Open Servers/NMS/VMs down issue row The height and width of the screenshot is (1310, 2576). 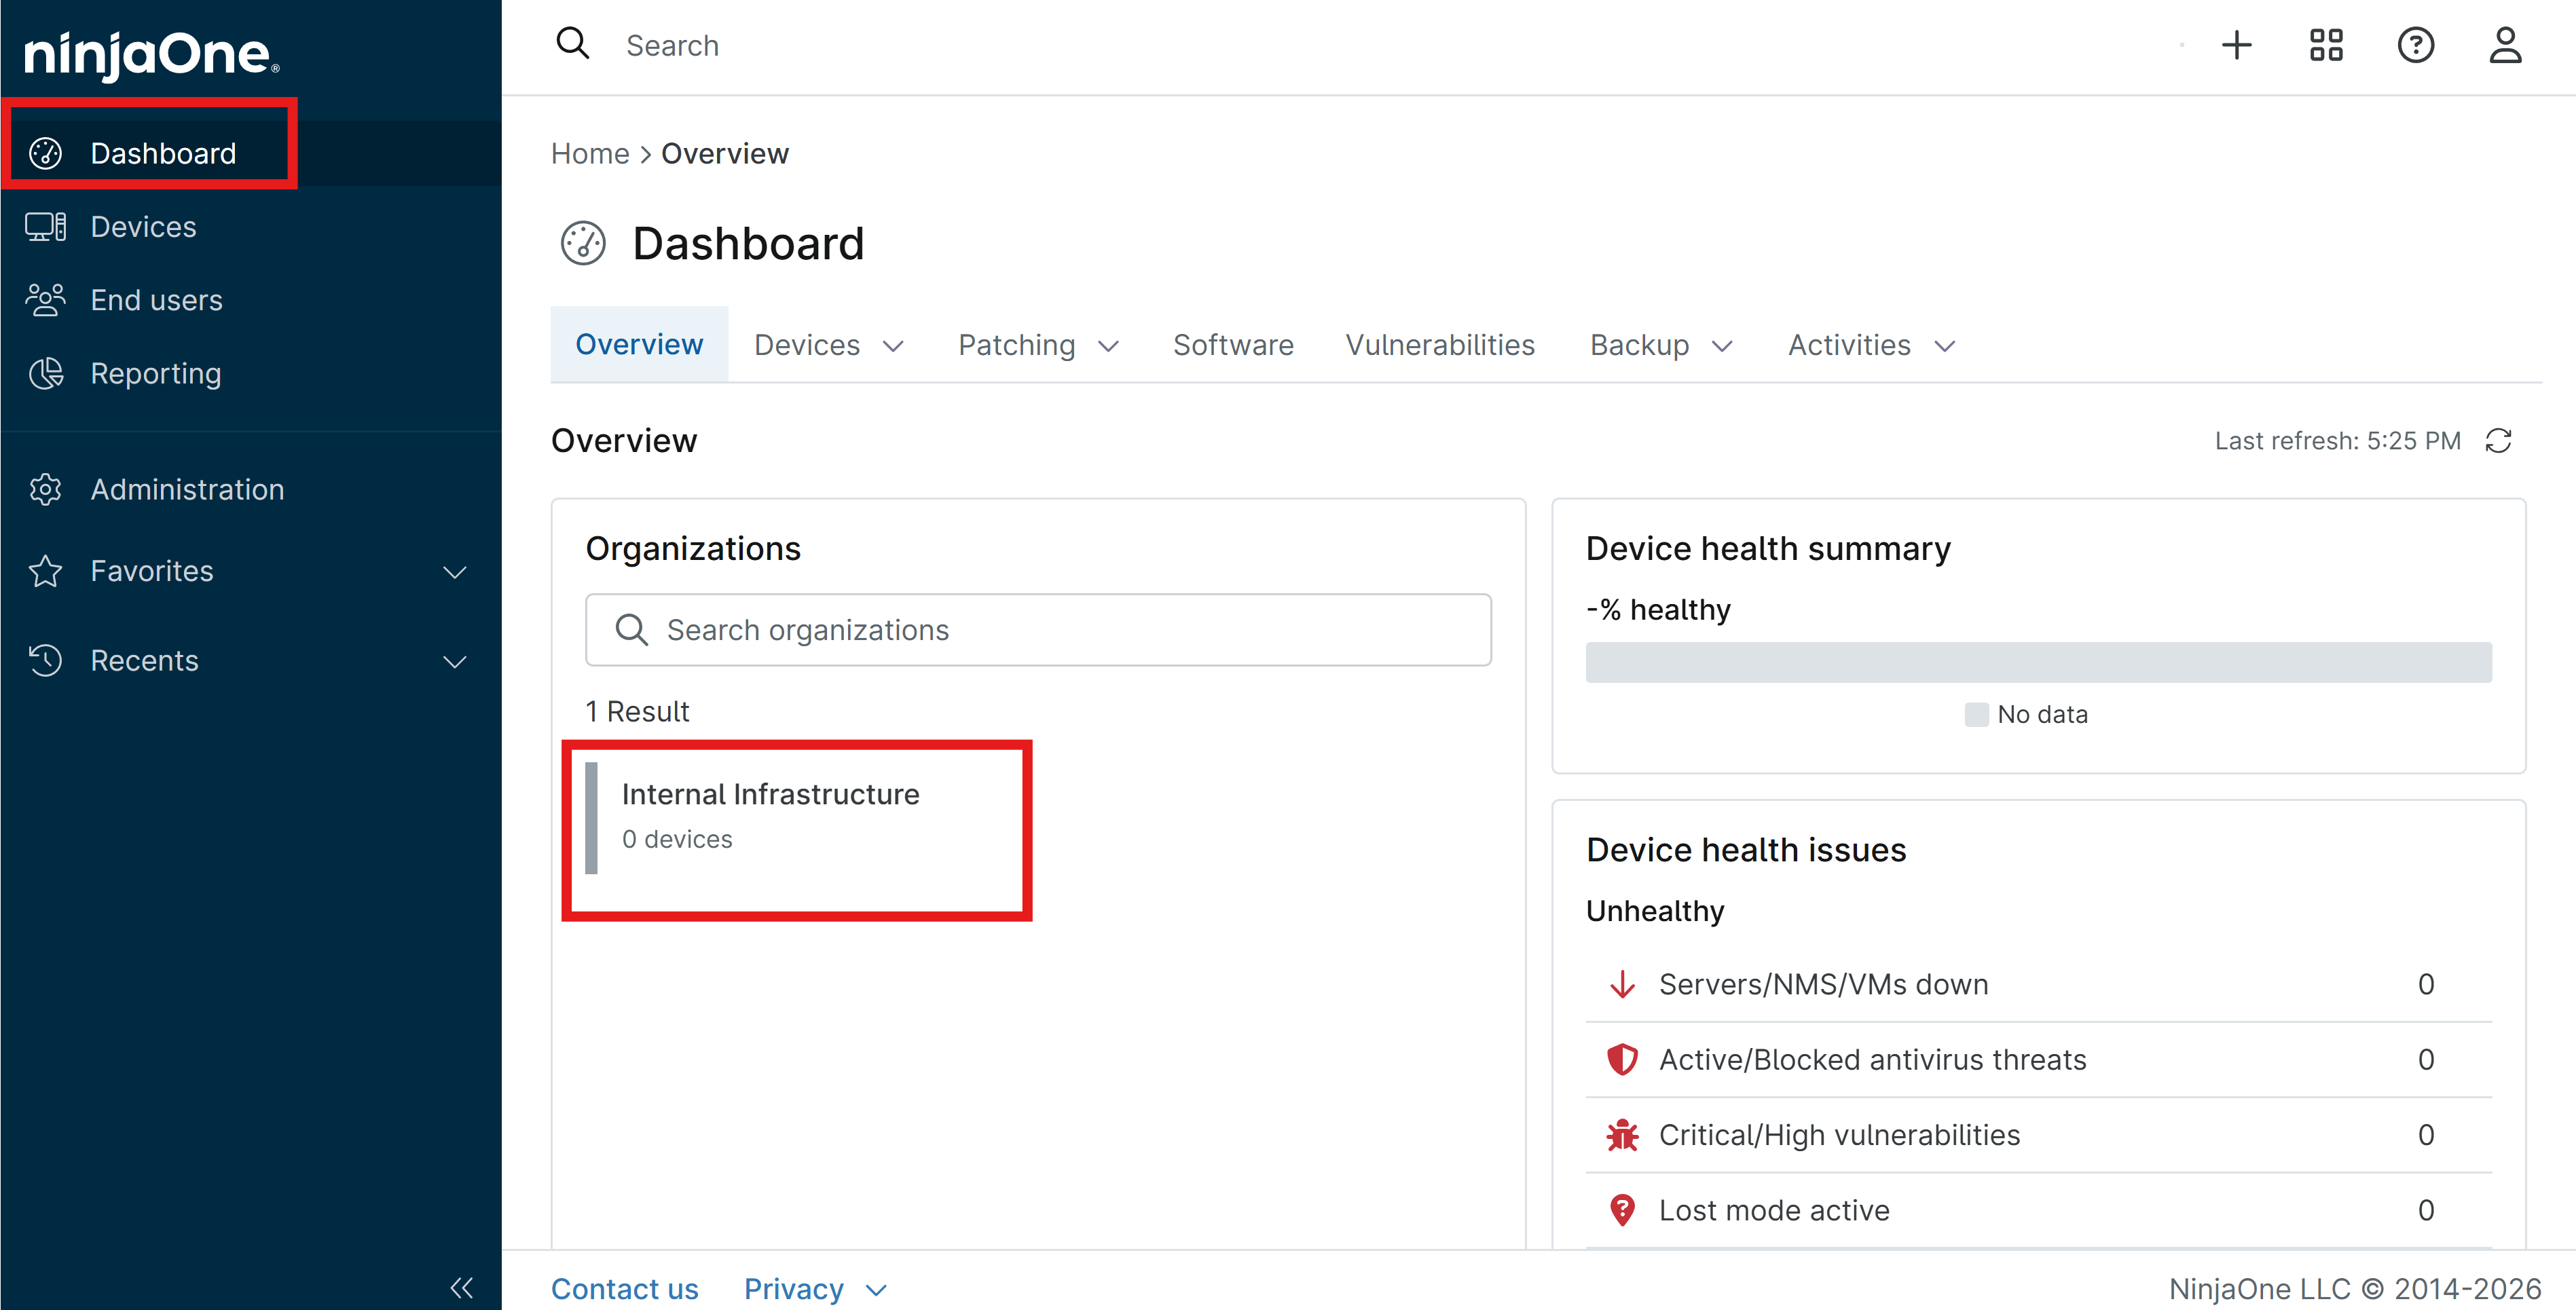pos(2038,984)
